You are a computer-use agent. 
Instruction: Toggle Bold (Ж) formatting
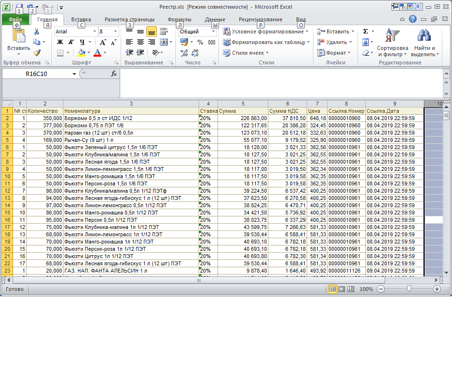60,42
